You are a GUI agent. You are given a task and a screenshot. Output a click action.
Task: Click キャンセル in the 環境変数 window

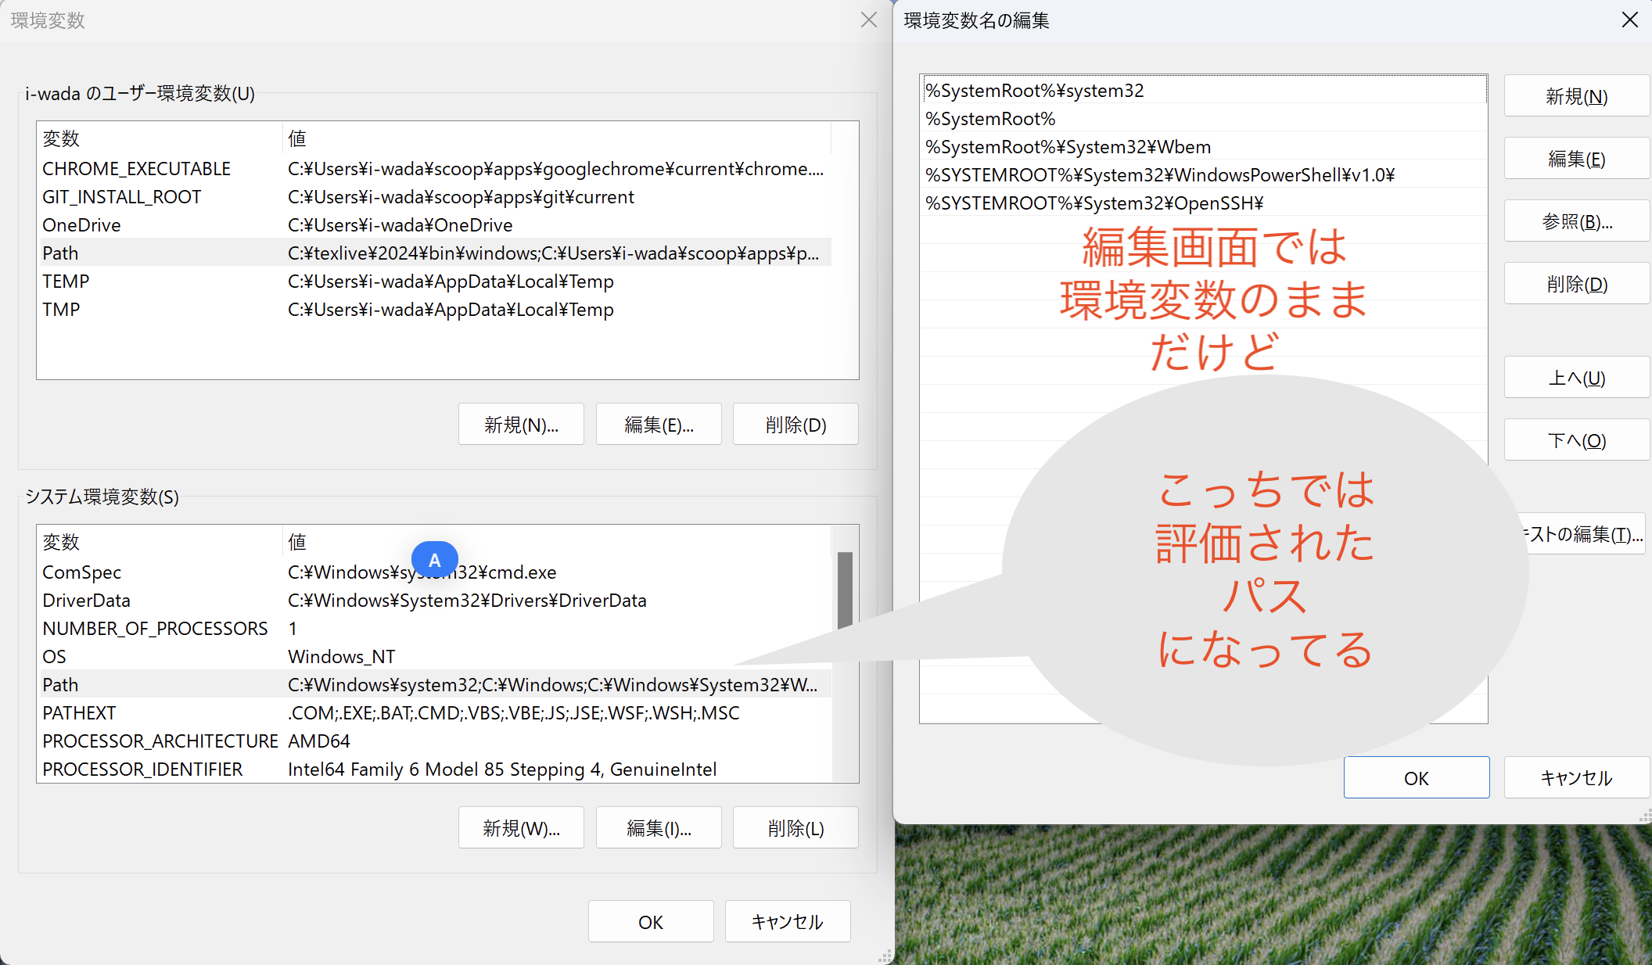pyautogui.click(x=788, y=922)
